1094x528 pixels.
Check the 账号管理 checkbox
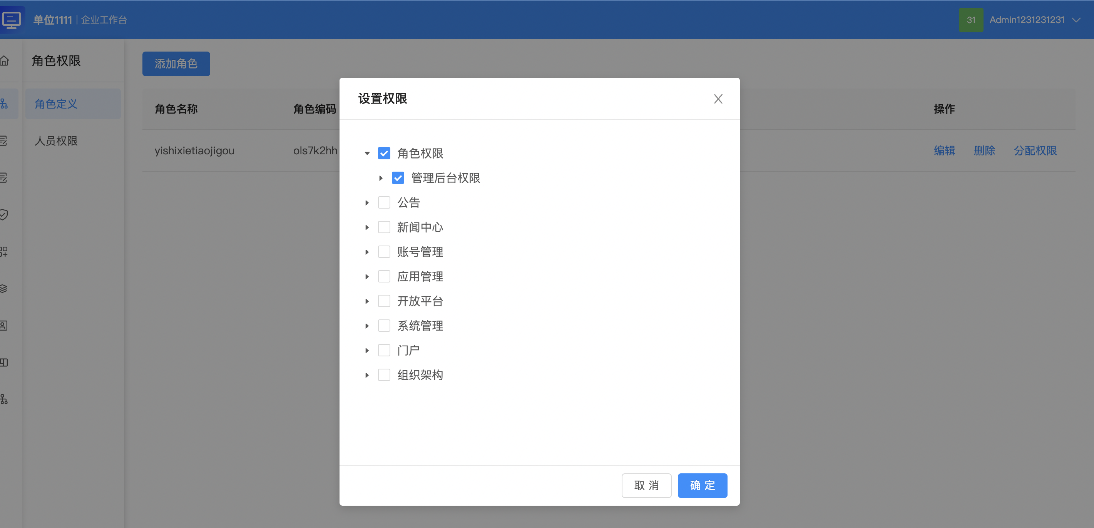[384, 252]
